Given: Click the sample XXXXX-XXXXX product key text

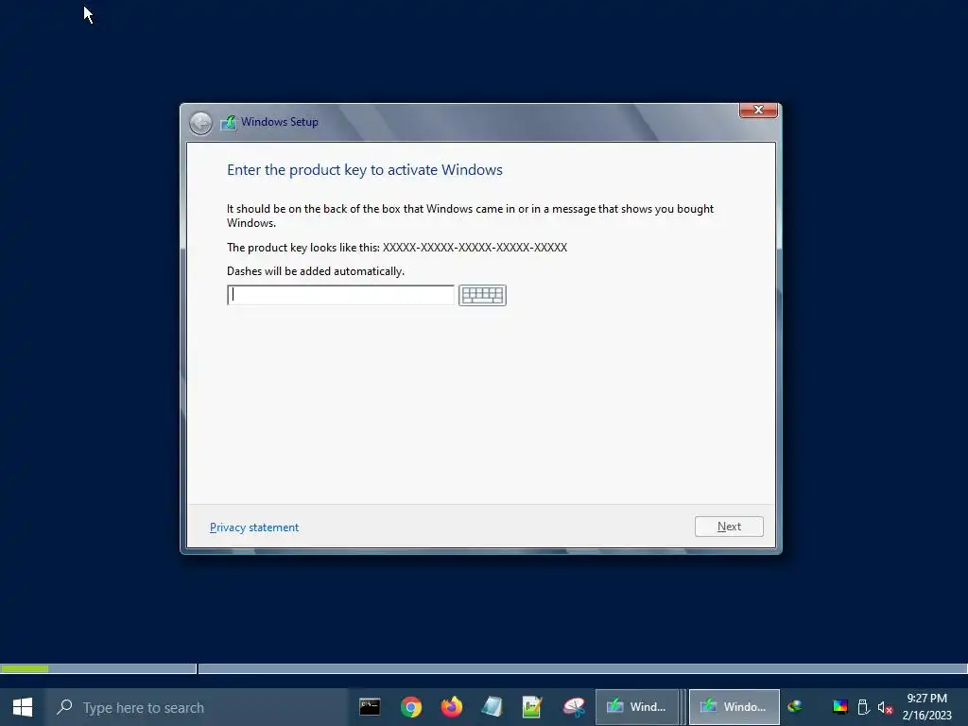Looking at the screenshot, I should point(475,248).
